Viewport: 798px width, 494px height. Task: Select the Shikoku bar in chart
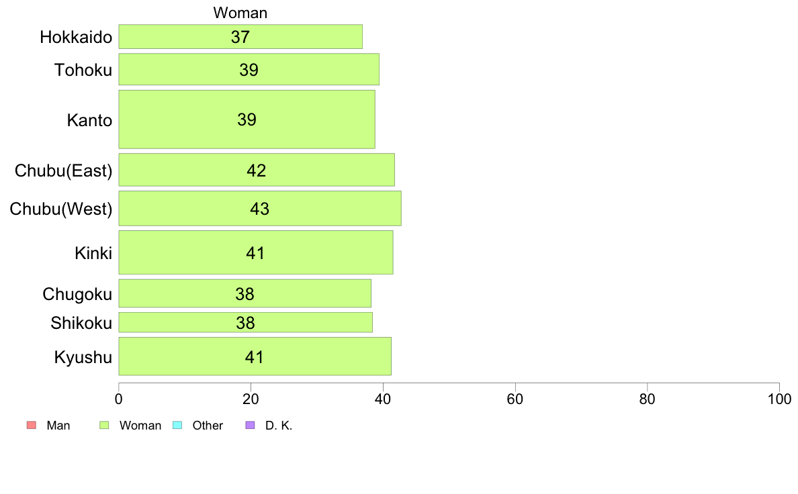click(x=245, y=323)
